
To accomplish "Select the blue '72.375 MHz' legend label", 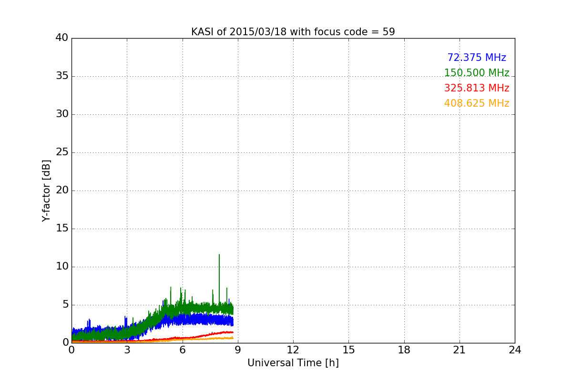I will coord(477,58).
